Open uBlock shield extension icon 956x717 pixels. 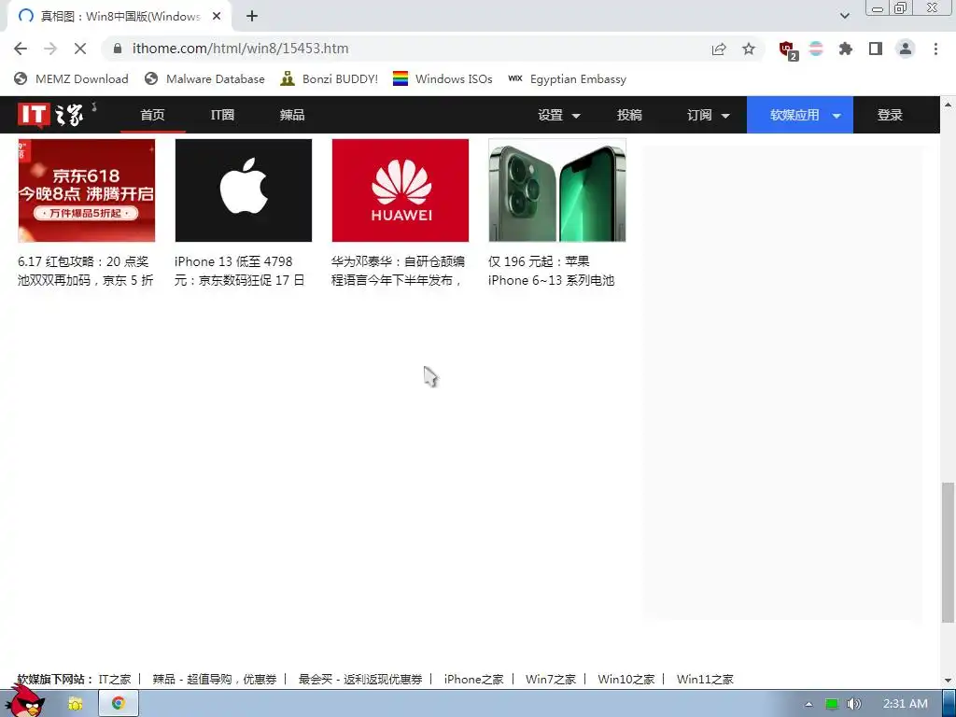tap(788, 49)
